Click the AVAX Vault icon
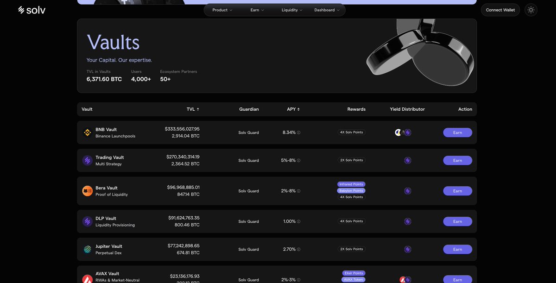The width and height of the screenshot is (556, 283). coord(88,279)
